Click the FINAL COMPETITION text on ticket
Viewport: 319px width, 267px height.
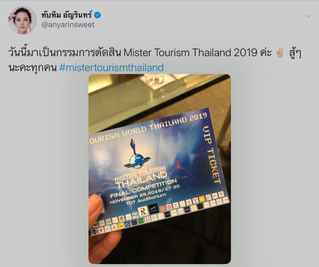point(144,188)
